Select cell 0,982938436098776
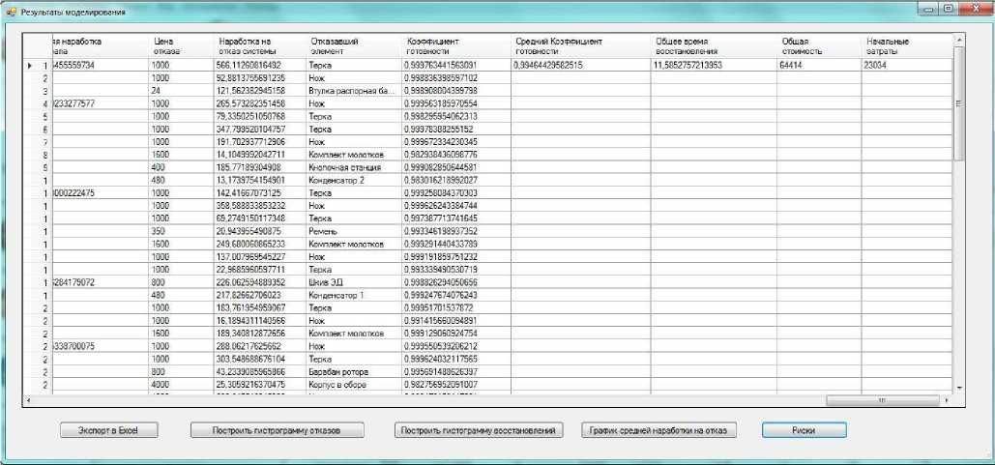The height and width of the screenshot is (465, 995). point(455,155)
